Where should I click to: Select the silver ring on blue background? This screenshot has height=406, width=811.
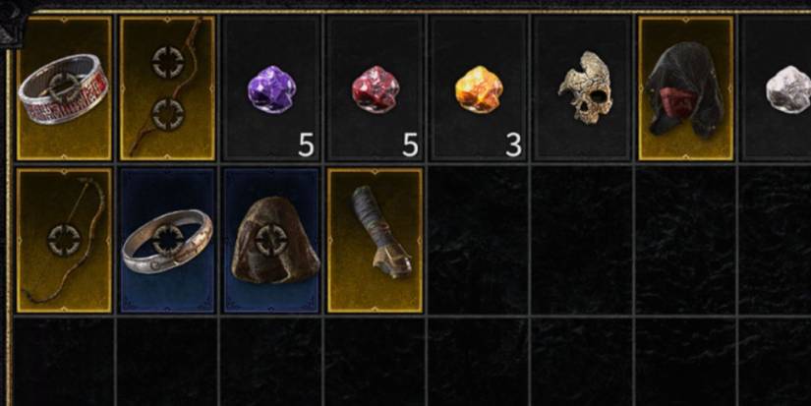(167, 241)
